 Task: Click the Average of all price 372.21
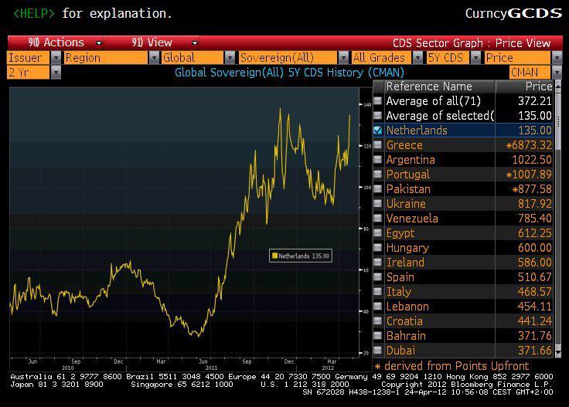[x=534, y=100]
